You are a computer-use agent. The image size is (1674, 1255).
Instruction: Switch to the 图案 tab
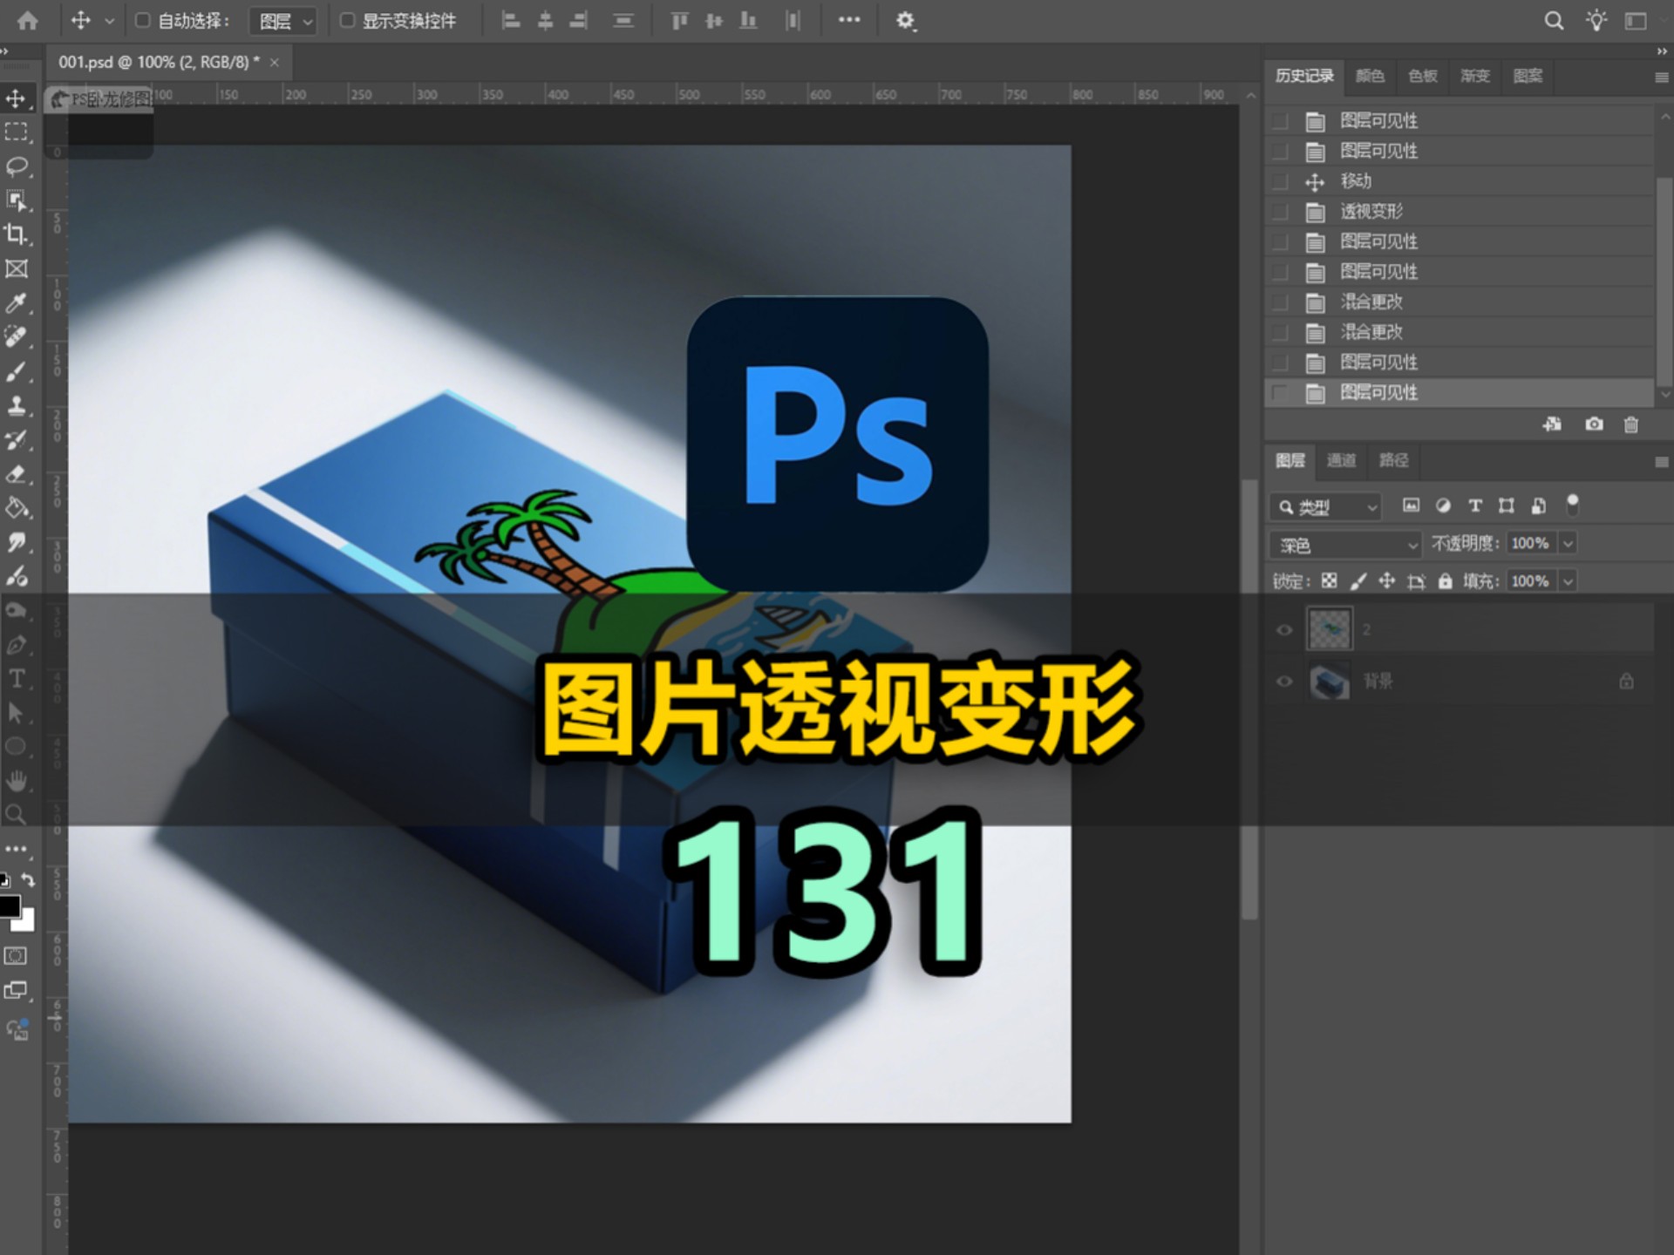[x=1528, y=77]
